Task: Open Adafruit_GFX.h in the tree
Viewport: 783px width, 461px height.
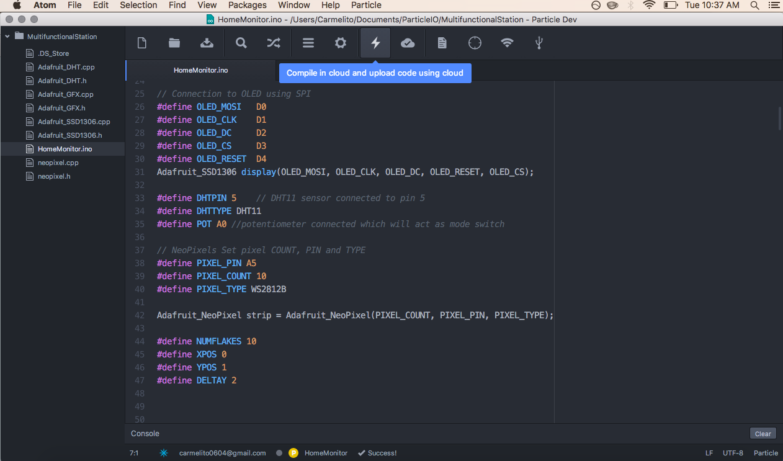Action: pos(61,108)
